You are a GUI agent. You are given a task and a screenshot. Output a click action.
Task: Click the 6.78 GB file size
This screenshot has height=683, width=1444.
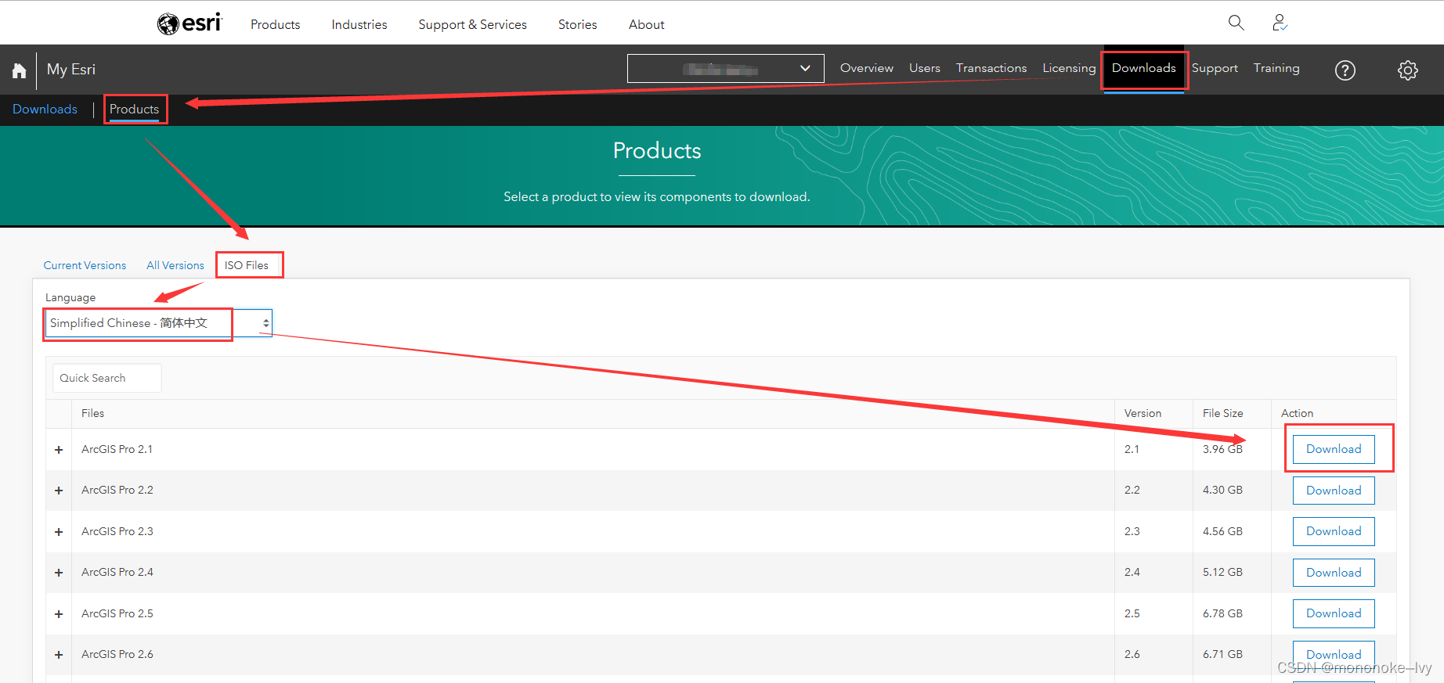tap(1223, 613)
